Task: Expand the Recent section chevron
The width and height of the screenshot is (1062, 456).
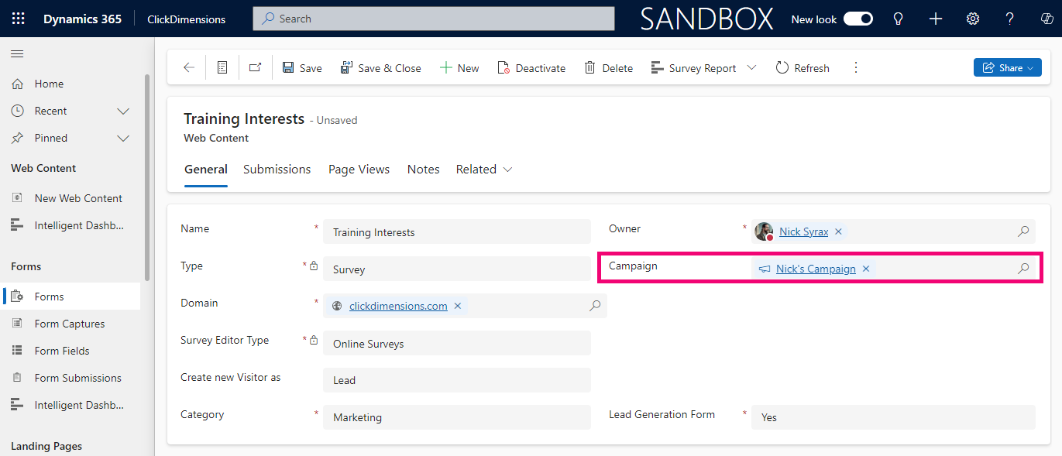Action: coord(123,111)
